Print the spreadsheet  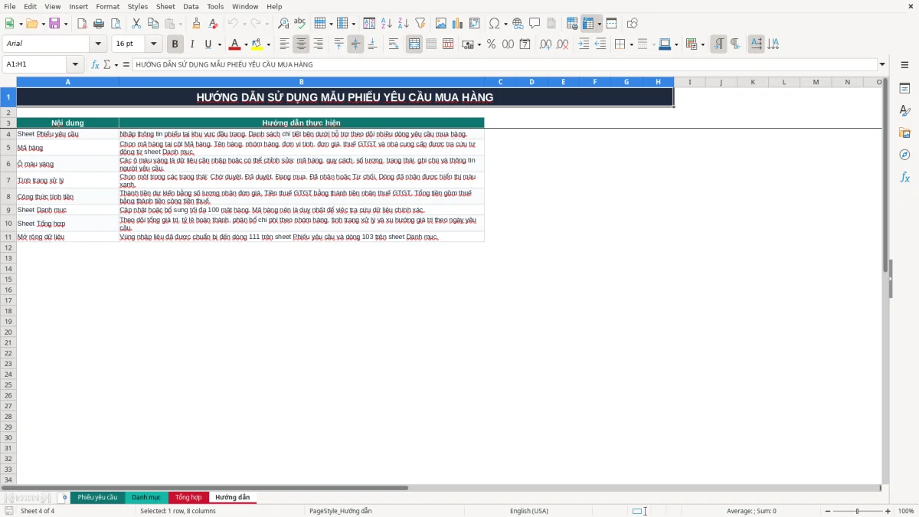click(99, 24)
